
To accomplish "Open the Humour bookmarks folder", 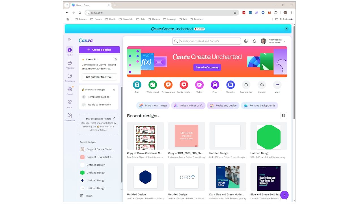I will pyautogui.click(x=154, y=19).
